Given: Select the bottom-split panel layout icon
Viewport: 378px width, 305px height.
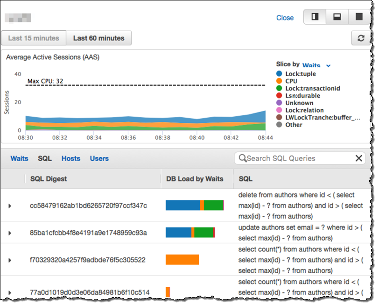Looking at the screenshot, I should (x=337, y=17).
